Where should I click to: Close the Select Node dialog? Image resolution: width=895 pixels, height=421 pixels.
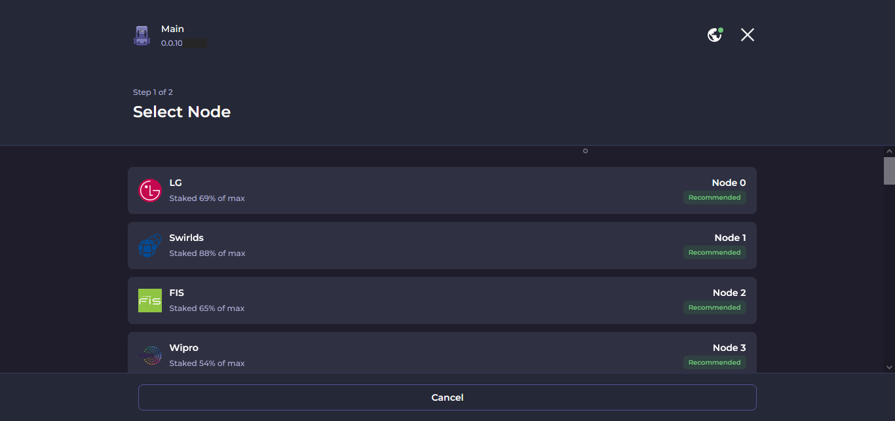click(x=748, y=35)
